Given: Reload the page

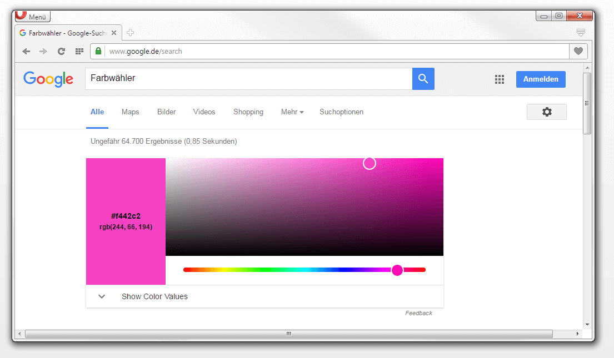Looking at the screenshot, I should click(x=61, y=51).
